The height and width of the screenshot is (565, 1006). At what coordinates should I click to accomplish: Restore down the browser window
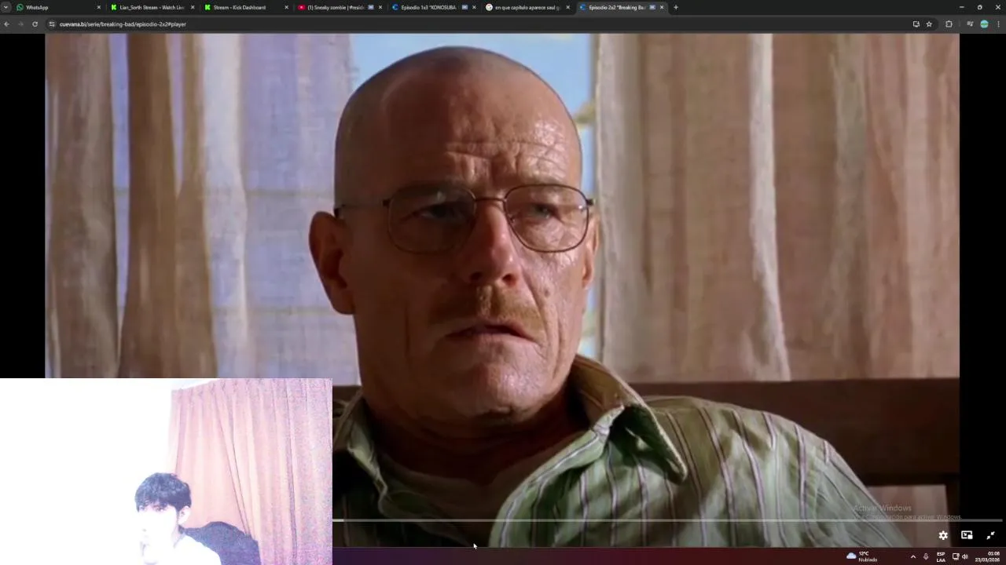click(x=979, y=7)
